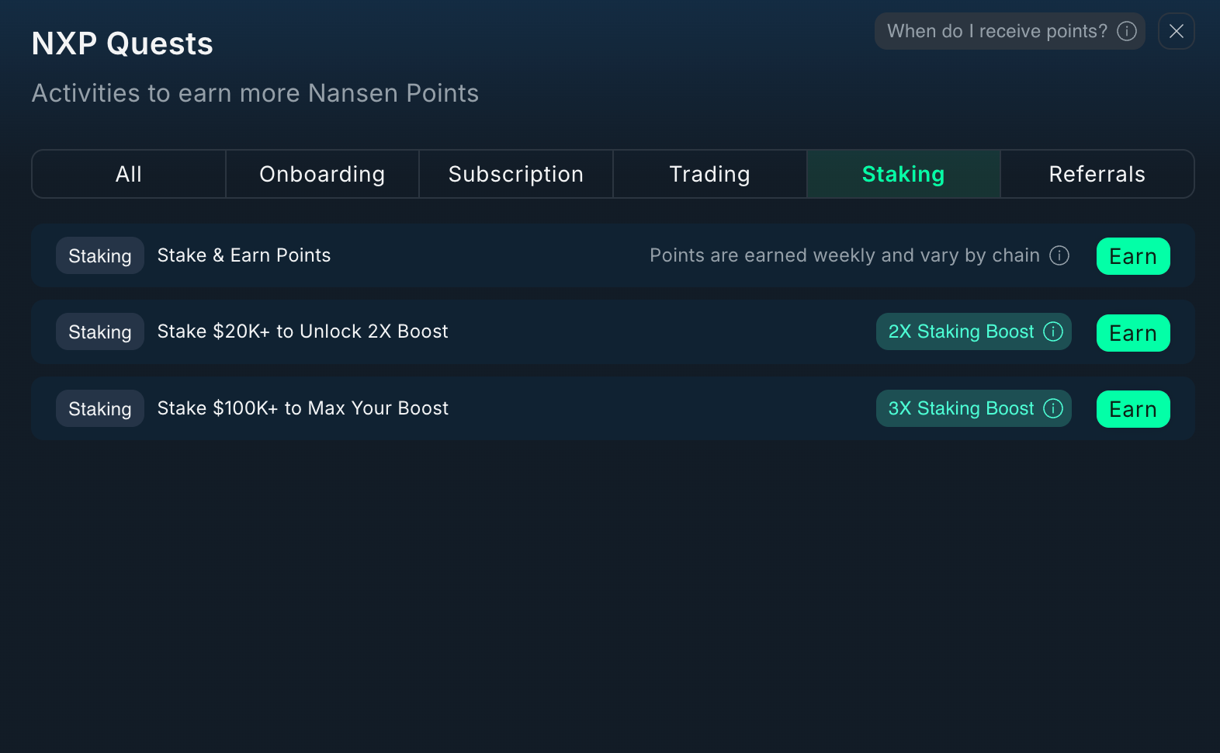Click info icon in 2X Staking Boost badge
The width and height of the screenshot is (1220, 753).
[1053, 331]
